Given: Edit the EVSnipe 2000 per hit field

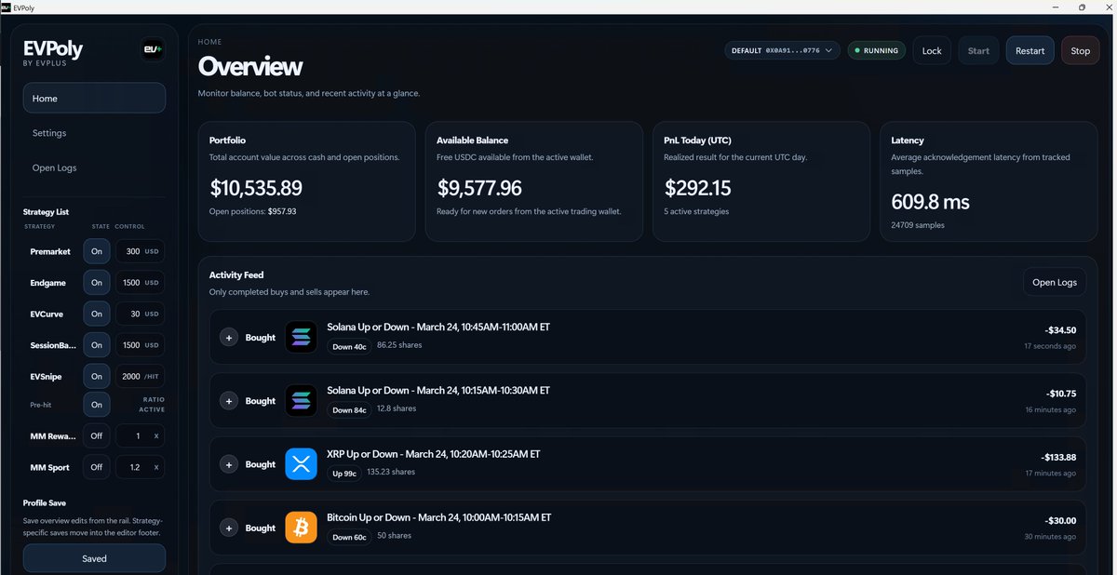Looking at the screenshot, I should (x=140, y=376).
